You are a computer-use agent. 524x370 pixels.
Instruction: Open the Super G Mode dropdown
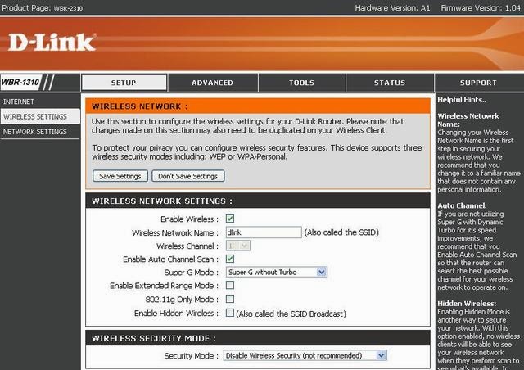click(277, 272)
